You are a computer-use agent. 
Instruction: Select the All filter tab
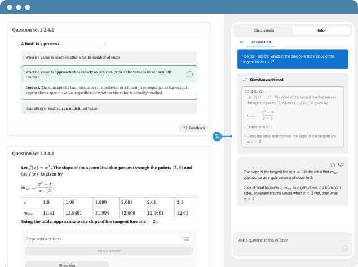click(x=241, y=42)
